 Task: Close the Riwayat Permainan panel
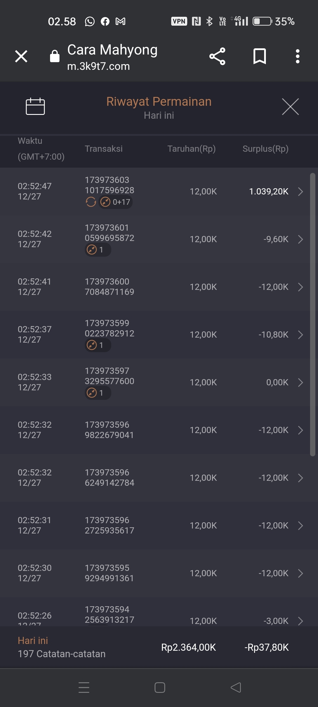click(x=290, y=107)
